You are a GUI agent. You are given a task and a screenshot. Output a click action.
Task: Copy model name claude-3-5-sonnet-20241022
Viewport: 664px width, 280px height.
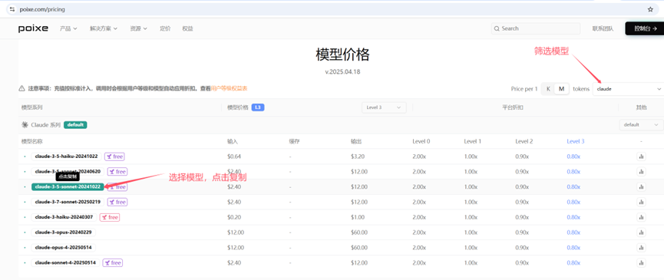click(x=68, y=187)
